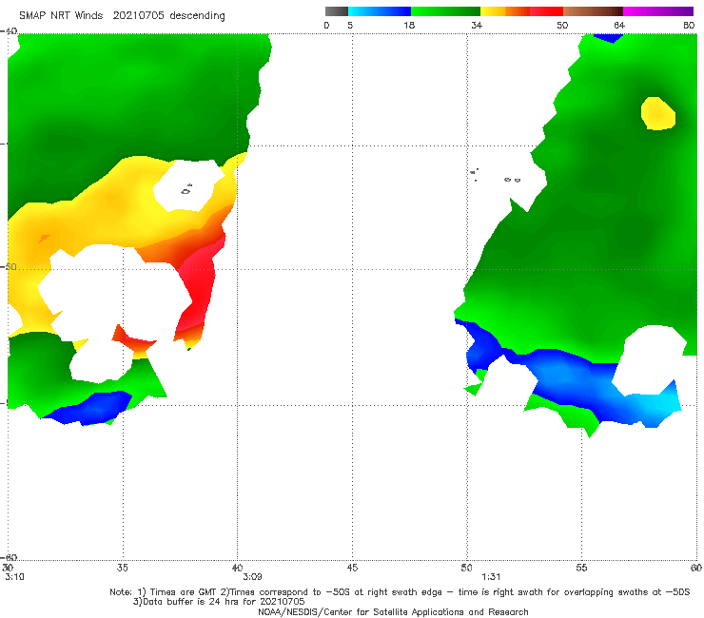Click the blue low-wind area at the left swath's bottom

coord(89,407)
